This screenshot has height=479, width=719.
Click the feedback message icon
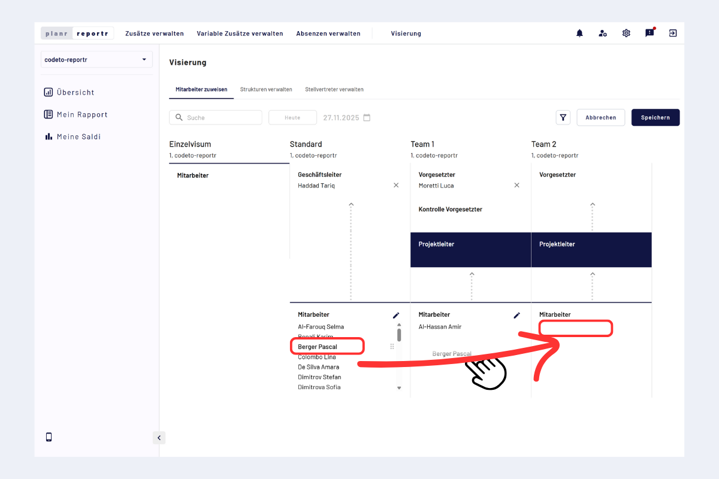click(x=649, y=34)
